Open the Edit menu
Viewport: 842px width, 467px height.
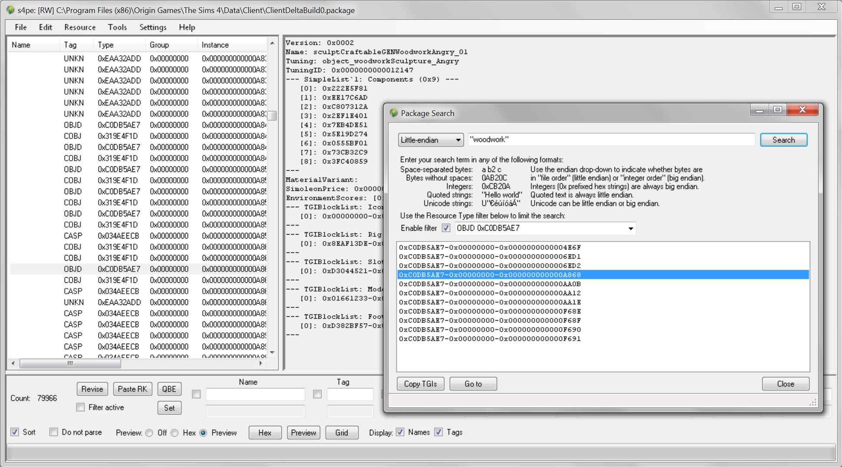pyautogui.click(x=46, y=27)
